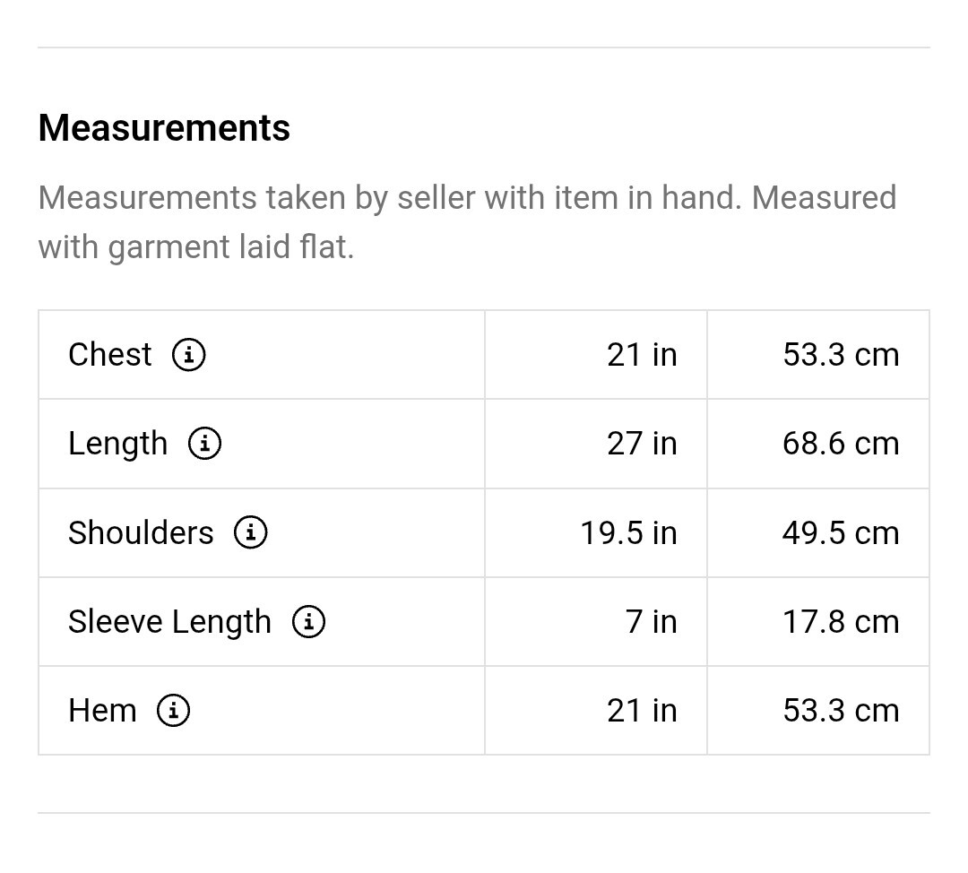Show info for Sleeve Length
The height and width of the screenshot is (873, 968).
pyautogui.click(x=308, y=621)
